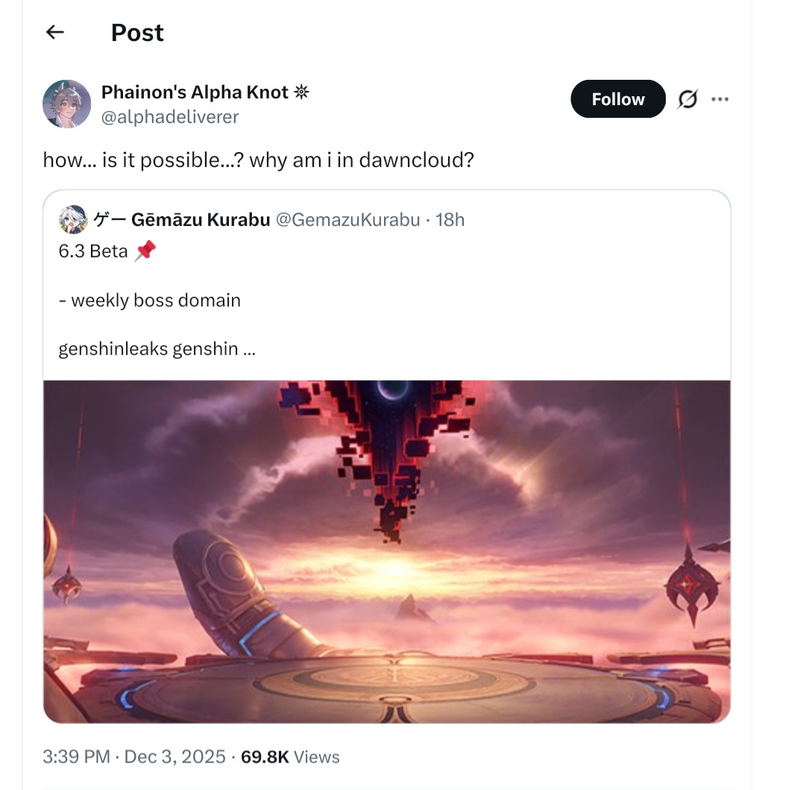Open Gēmāzu Kurabu's small avatar
This screenshot has width=800, height=790.
[x=74, y=219]
